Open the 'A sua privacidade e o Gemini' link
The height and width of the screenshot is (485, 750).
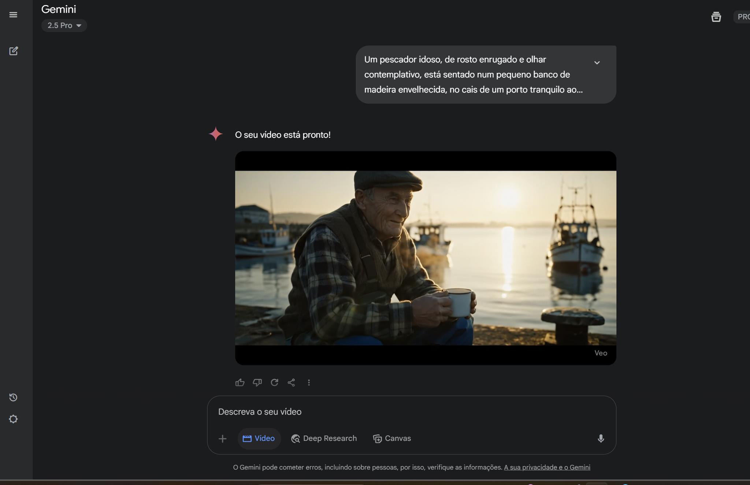point(547,467)
